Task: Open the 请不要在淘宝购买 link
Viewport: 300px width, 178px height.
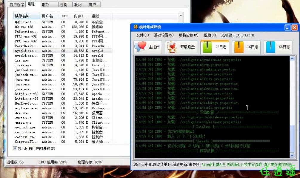Action: pyautogui.click(x=278, y=164)
